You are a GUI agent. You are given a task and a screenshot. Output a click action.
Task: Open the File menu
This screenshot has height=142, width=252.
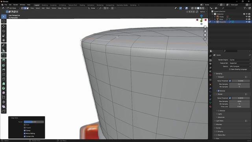coord(6,5)
